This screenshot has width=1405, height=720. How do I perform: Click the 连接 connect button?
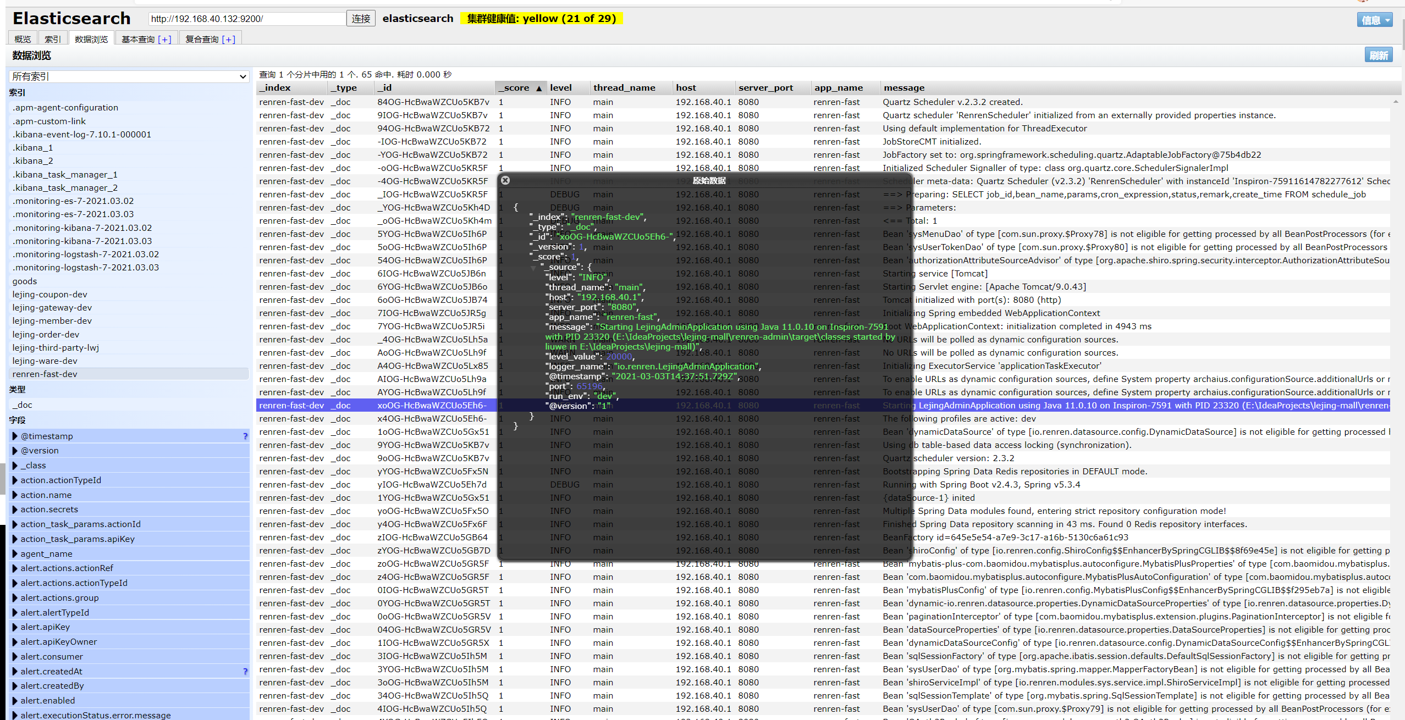361,19
